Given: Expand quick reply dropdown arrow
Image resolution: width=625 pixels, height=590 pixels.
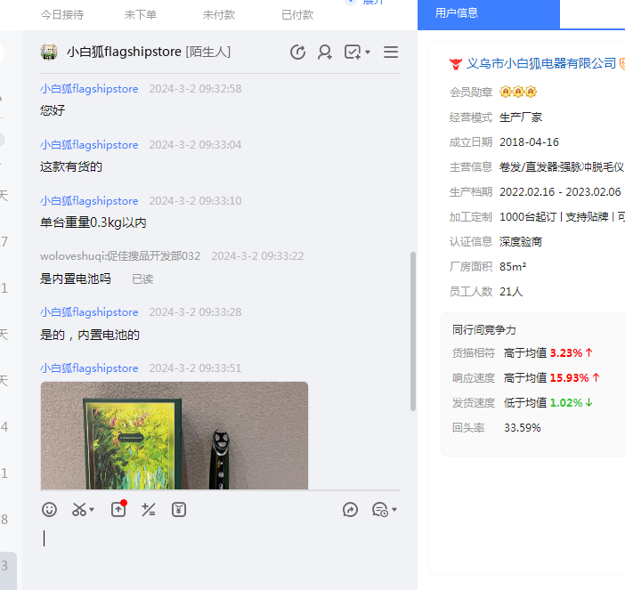Looking at the screenshot, I should coord(394,510).
